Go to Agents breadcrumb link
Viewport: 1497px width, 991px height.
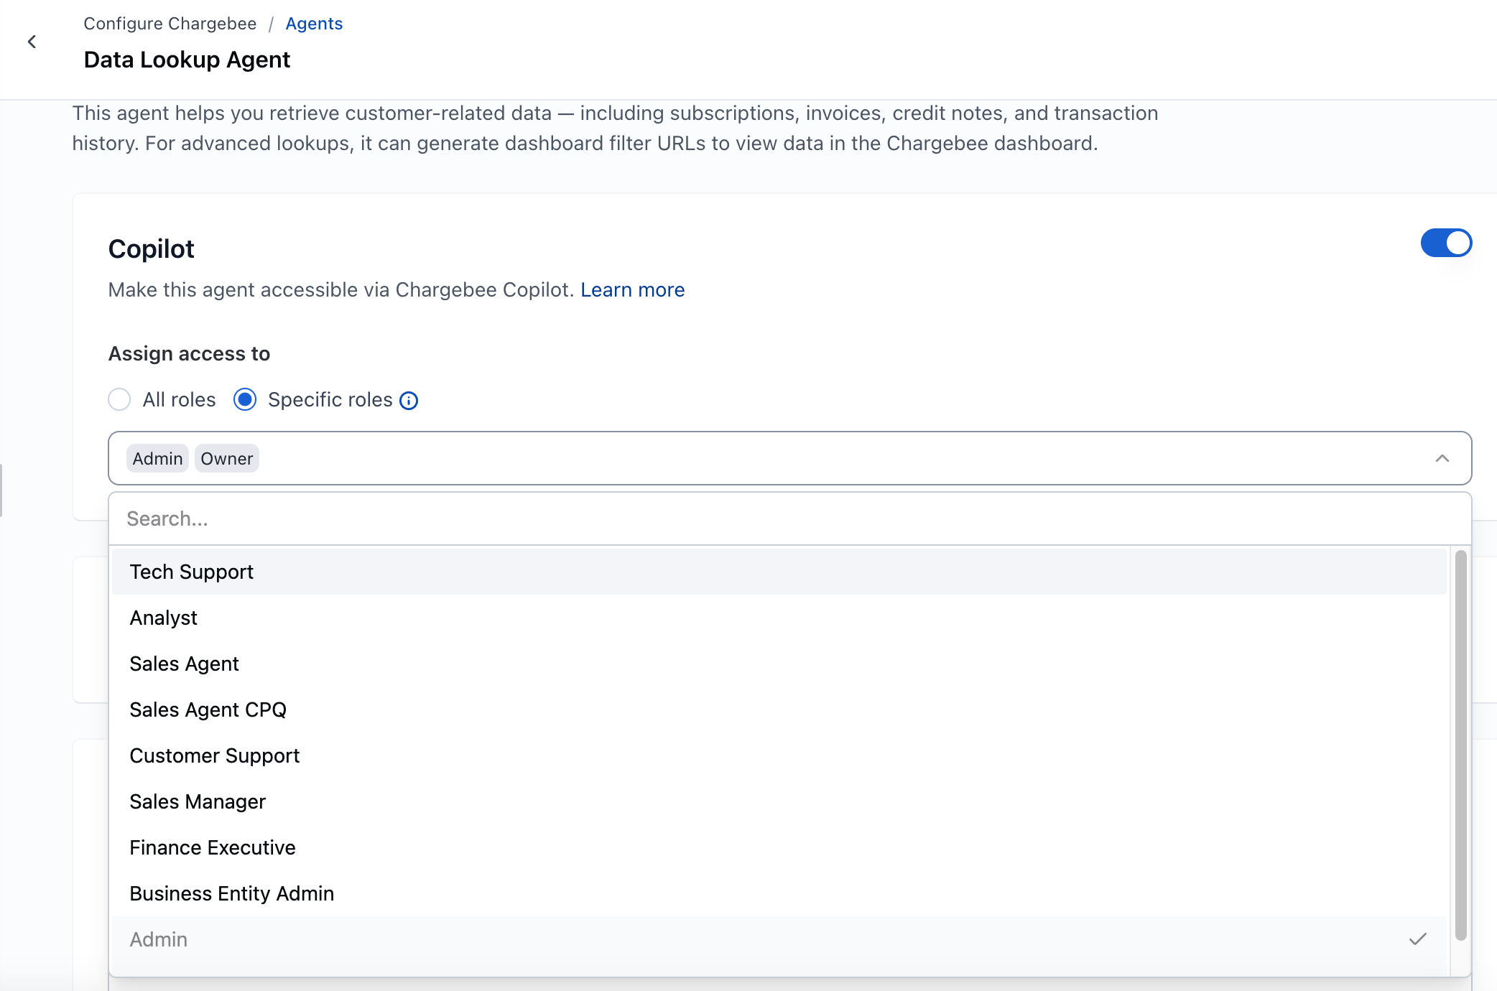314,24
